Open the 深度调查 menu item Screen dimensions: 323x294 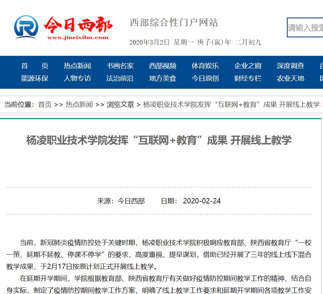(x=290, y=66)
